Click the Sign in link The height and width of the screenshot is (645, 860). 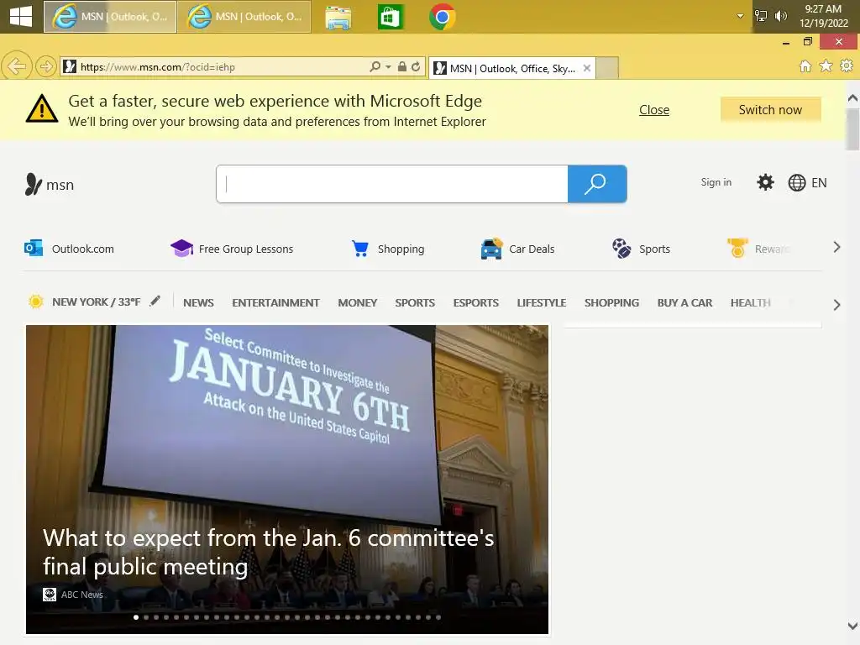point(716,182)
